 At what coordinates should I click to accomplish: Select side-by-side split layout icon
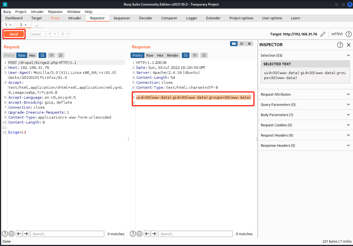pos(234,44)
